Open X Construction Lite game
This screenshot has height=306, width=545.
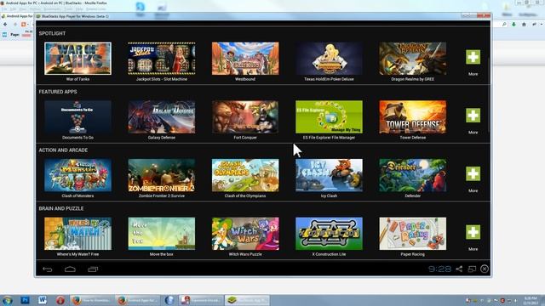point(330,234)
